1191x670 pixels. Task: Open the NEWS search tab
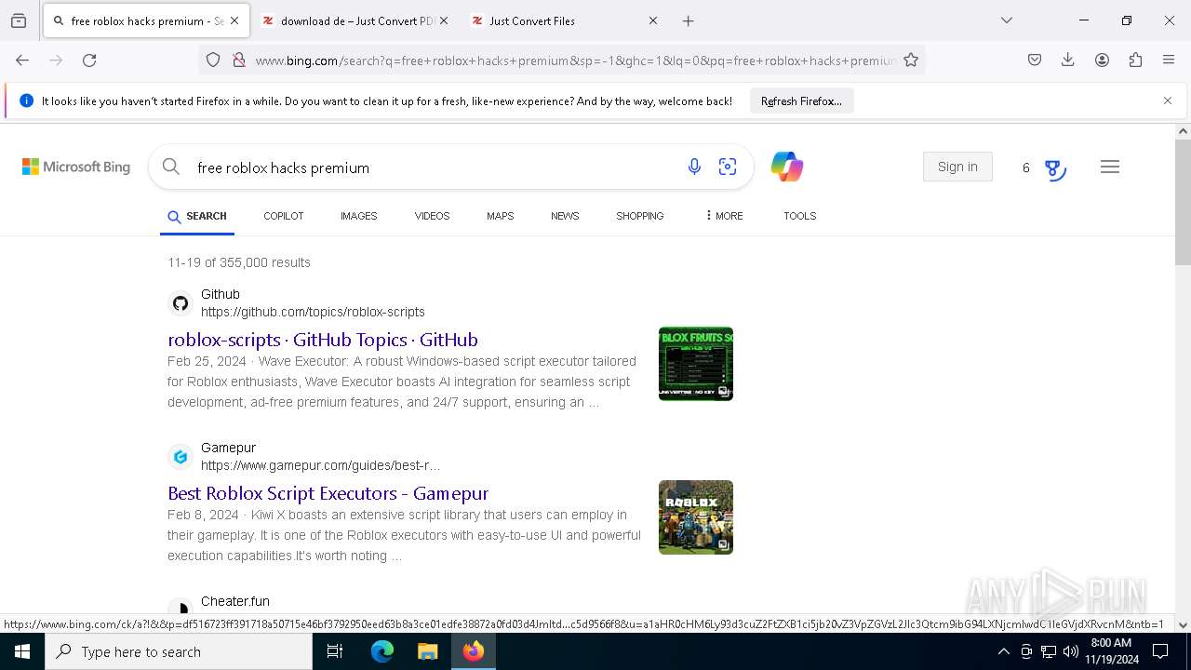(565, 215)
